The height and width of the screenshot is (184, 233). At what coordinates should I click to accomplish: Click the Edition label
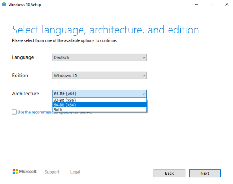coord(20,75)
